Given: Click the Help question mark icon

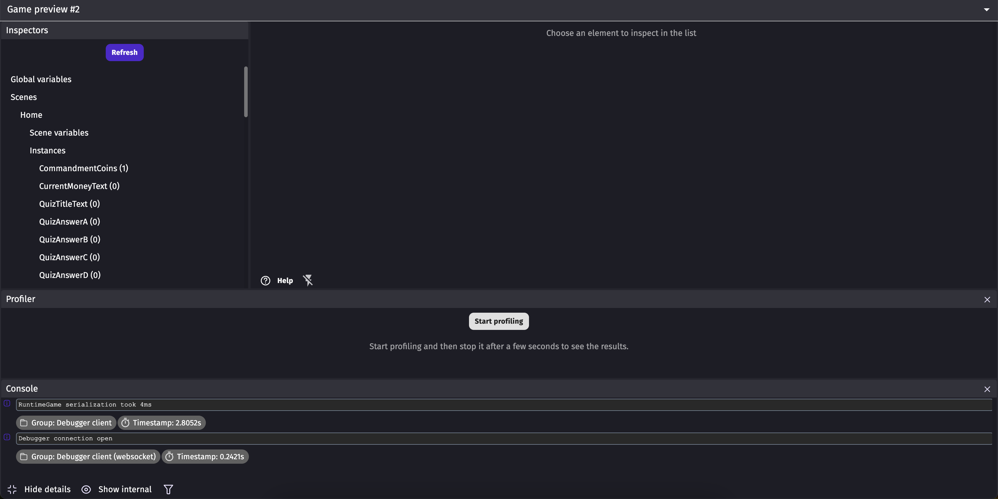Looking at the screenshot, I should coord(265,280).
